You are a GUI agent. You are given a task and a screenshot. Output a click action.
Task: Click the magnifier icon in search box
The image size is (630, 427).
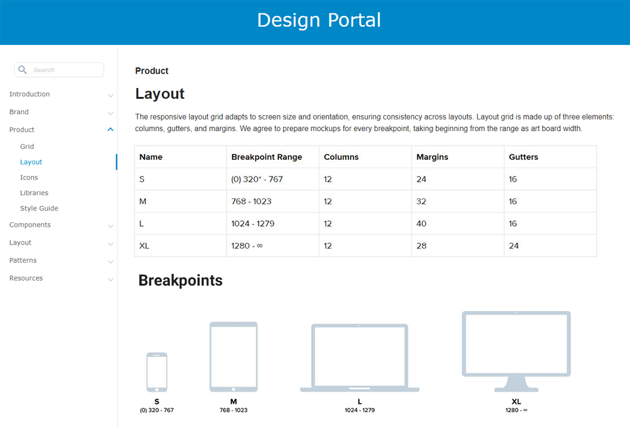click(23, 70)
